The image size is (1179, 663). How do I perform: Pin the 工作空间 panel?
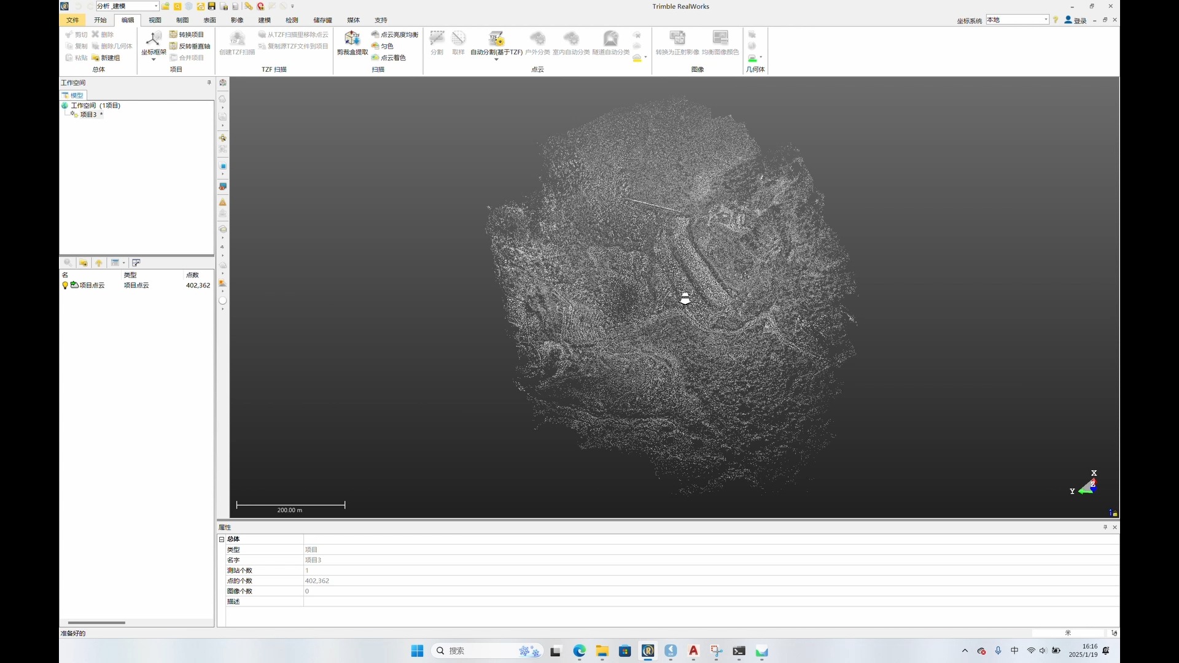(209, 82)
